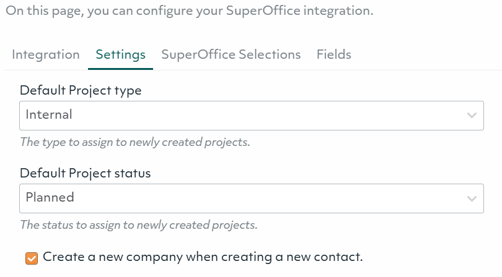The height and width of the screenshot is (277, 502).
Task: Open the Integration tab
Action: (x=46, y=54)
